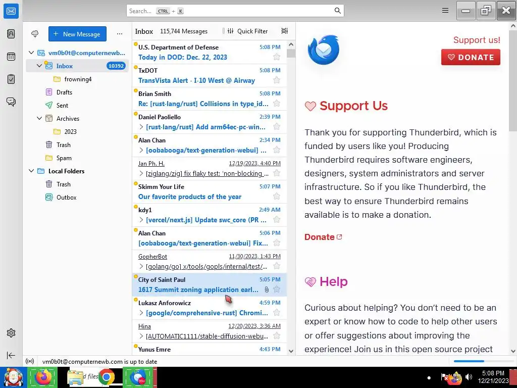517x388 pixels.
Task: Open the Outbox folder
Action: point(77,198)
